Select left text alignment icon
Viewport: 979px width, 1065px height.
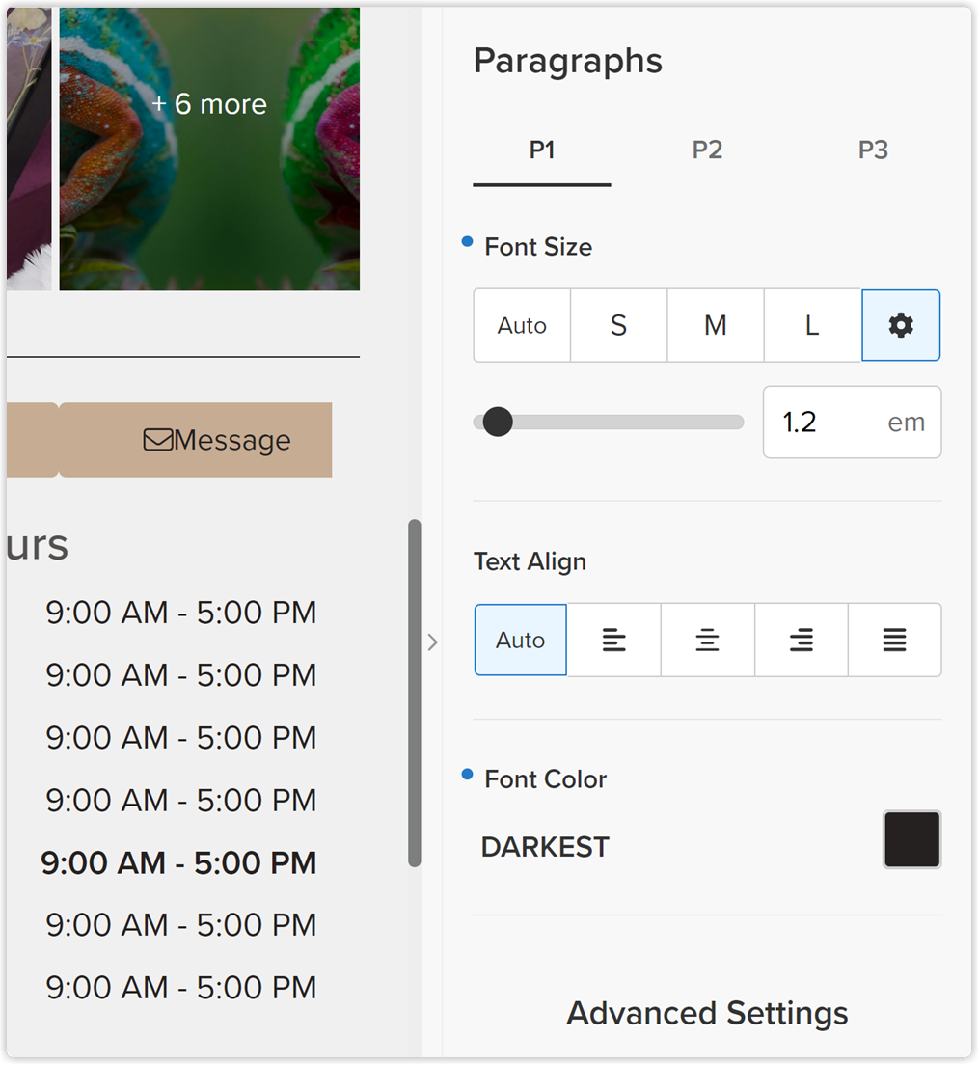pos(613,640)
